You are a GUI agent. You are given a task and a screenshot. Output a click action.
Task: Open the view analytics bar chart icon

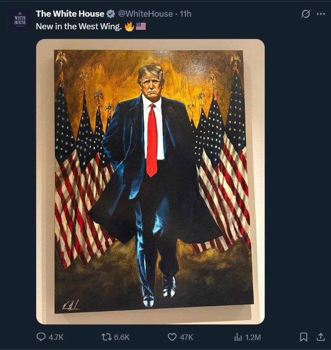tap(238, 337)
